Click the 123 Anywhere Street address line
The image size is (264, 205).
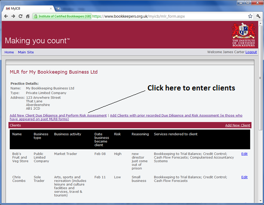click(43, 97)
